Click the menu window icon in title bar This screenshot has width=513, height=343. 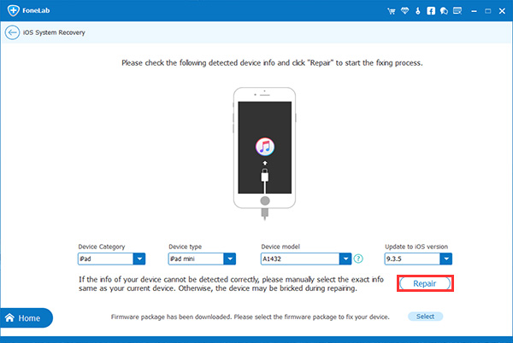click(x=457, y=11)
